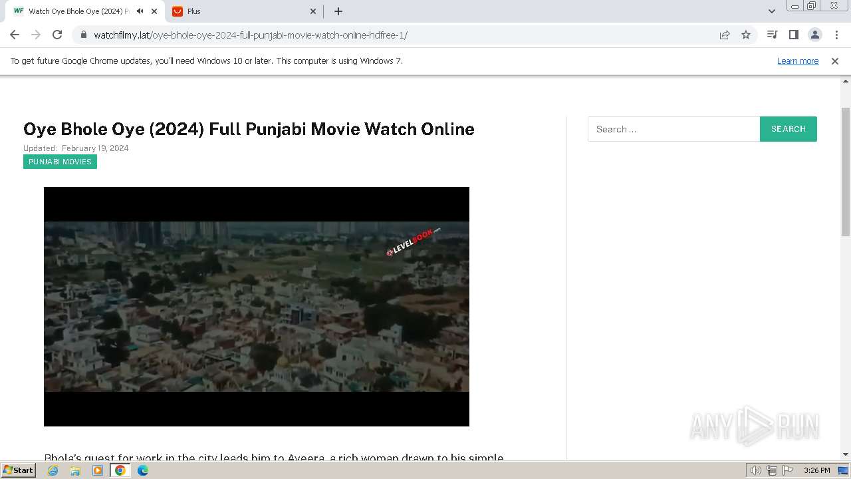Click the Show desktop icon in system tray
851x479 pixels.
point(844,470)
